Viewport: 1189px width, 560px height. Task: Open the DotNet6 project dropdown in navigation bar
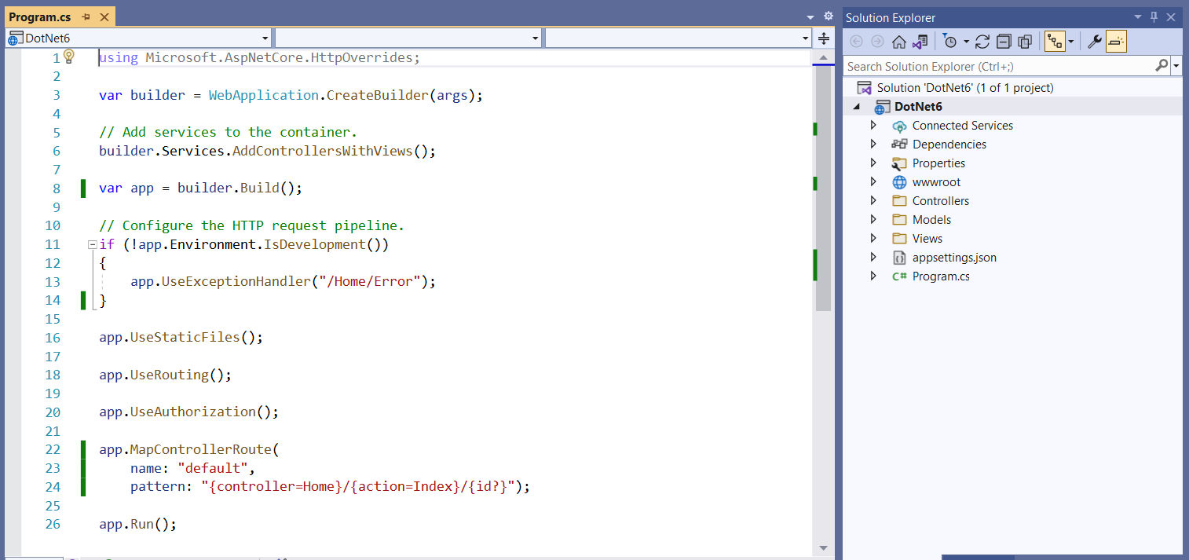click(265, 38)
